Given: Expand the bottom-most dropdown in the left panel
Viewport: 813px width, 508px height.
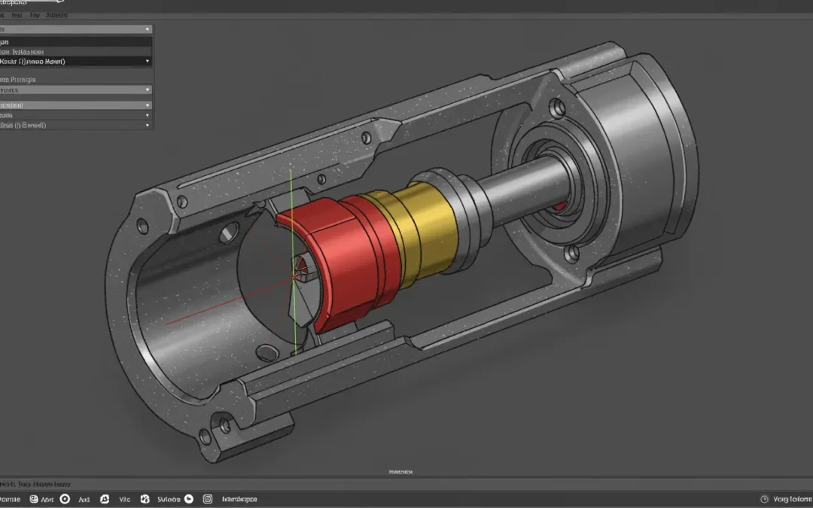Looking at the screenshot, I should click(x=148, y=125).
